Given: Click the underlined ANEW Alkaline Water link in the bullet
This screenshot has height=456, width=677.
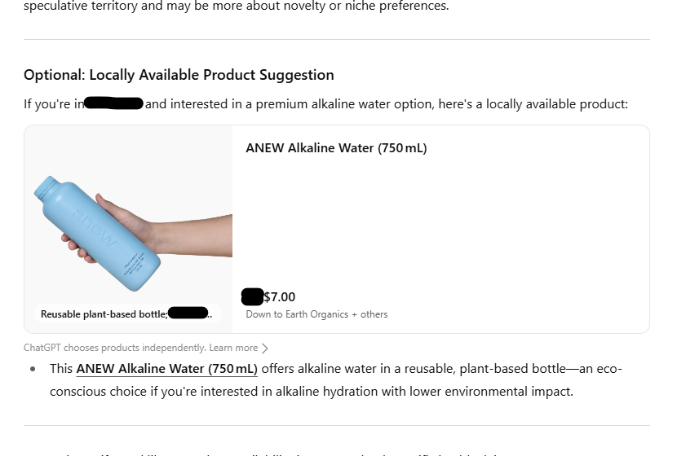Looking at the screenshot, I should pos(166,369).
